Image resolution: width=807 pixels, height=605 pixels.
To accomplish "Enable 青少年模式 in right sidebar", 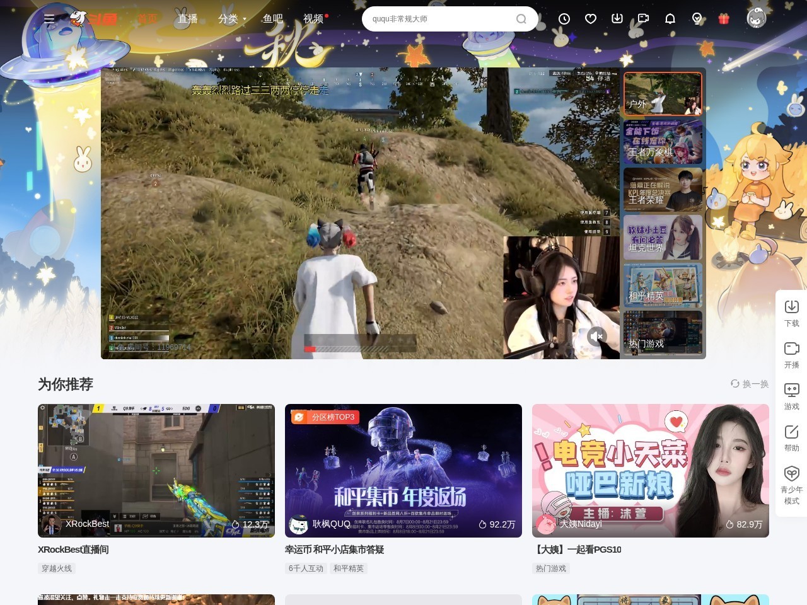I will pyautogui.click(x=792, y=485).
